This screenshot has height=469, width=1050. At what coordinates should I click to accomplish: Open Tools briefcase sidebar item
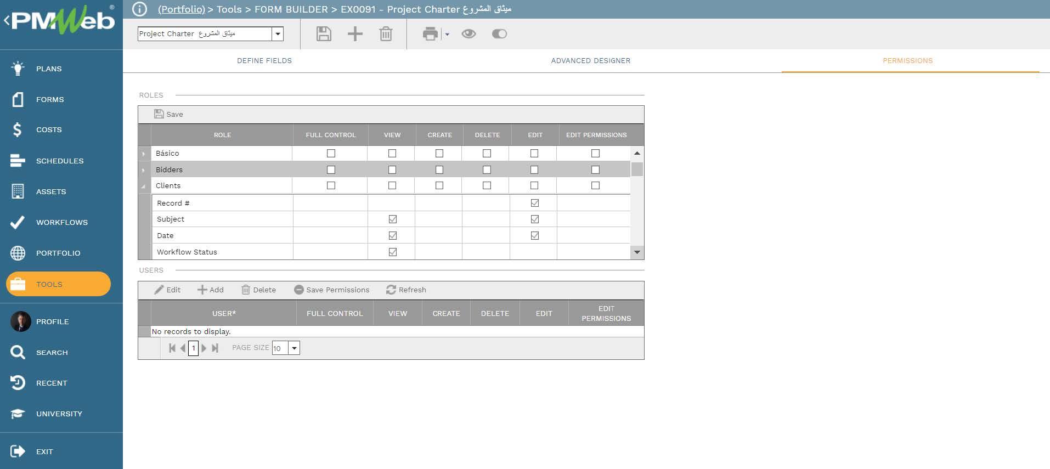pos(58,284)
